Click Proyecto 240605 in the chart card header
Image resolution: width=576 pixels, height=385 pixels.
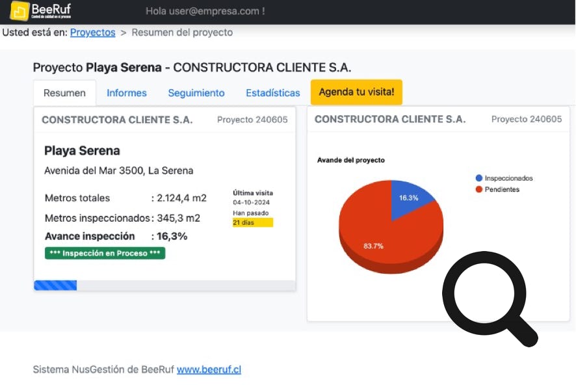(526, 119)
